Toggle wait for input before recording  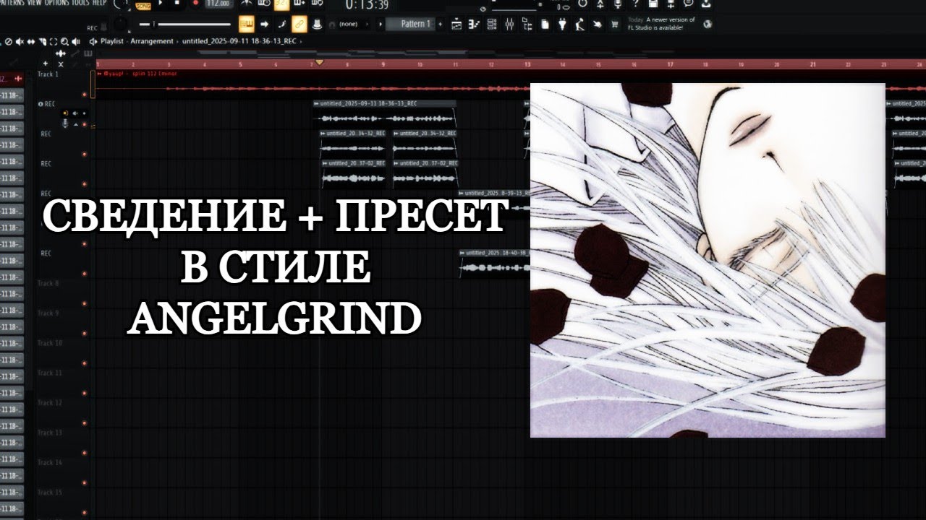click(x=266, y=4)
